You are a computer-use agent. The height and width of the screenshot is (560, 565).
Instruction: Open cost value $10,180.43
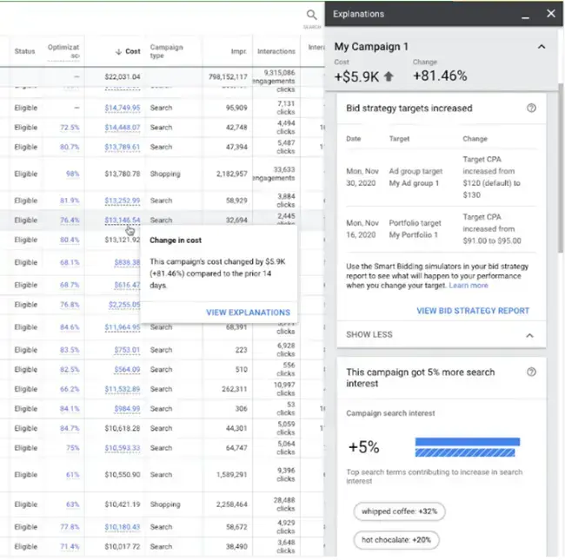[x=123, y=527]
